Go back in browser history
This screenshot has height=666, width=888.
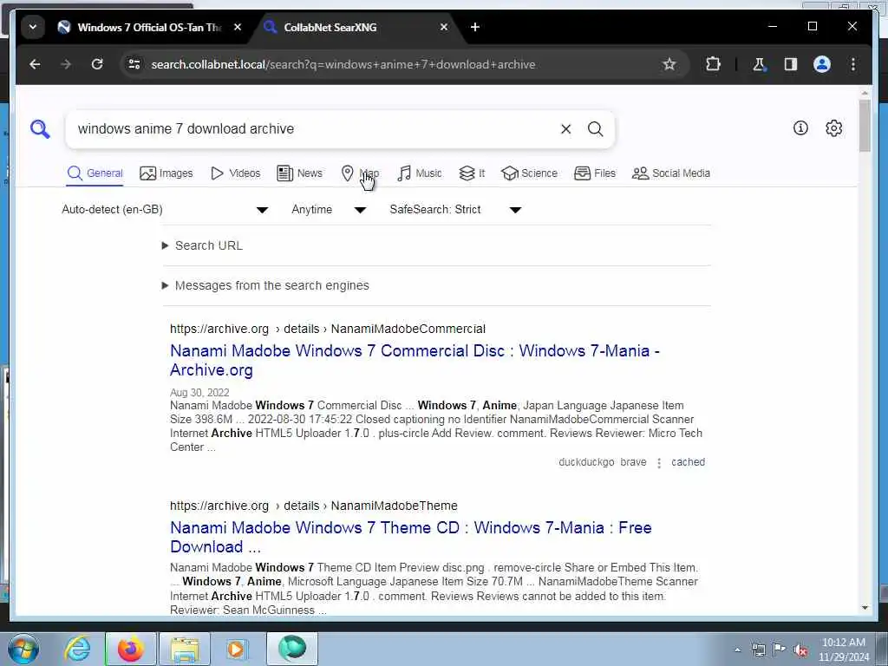click(x=35, y=64)
